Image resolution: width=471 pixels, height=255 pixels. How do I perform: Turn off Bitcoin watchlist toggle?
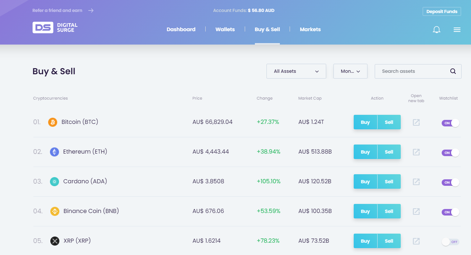[450, 123]
